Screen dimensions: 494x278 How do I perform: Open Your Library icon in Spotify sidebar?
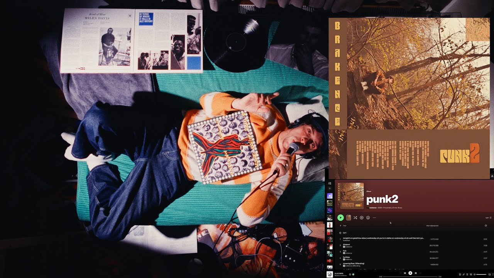click(x=330, y=183)
